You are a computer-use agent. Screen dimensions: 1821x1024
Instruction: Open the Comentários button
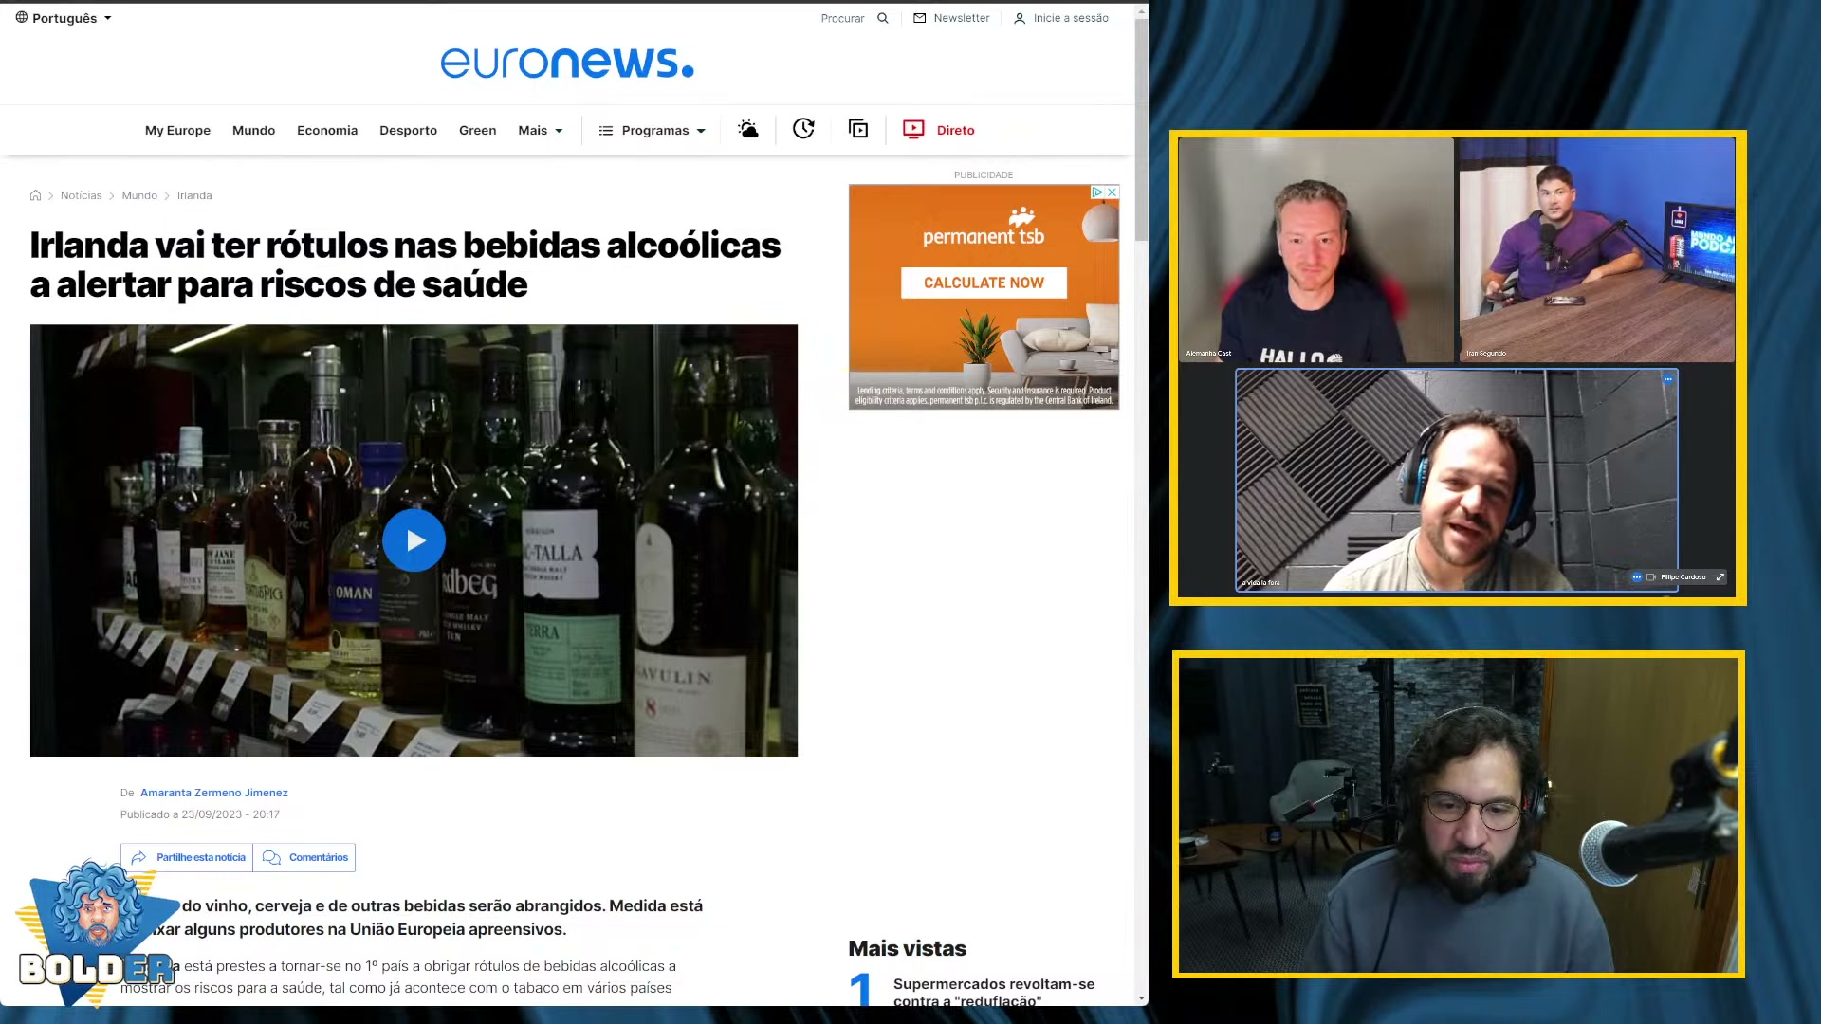pyautogui.click(x=304, y=857)
